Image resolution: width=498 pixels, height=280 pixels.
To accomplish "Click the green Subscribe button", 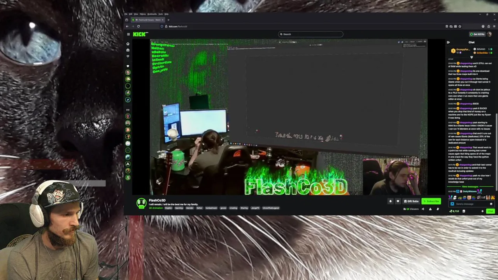I will (431, 201).
